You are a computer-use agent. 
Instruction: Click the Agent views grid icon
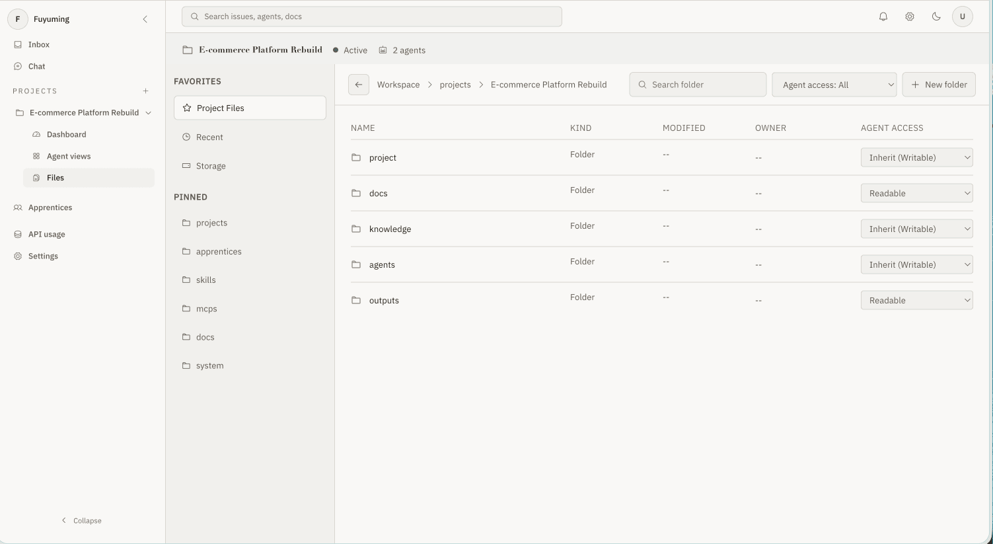pyautogui.click(x=36, y=156)
